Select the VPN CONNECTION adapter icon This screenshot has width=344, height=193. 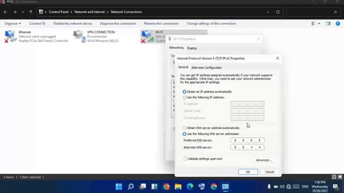[x=79, y=36]
